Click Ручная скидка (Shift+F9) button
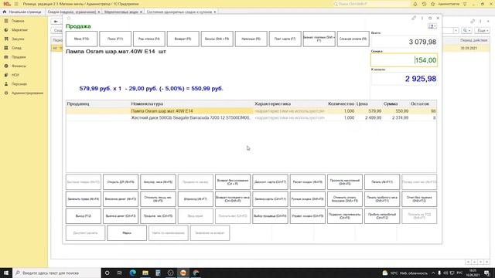This screenshot has width=495, height=278. pyautogui.click(x=308, y=199)
